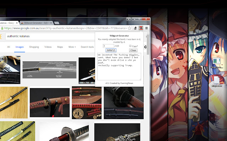The width and height of the screenshot is (227, 141).
Task: Close the Shitpost Generator tab
Action: pyautogui.click(x=51, y=23)
